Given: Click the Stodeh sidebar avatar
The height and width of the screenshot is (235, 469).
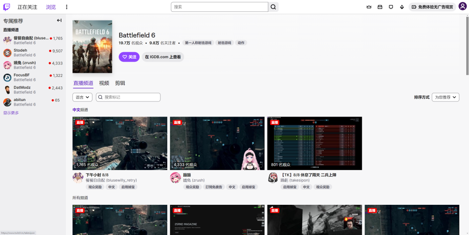Looking at the screenshot, I should click(7, 53).
